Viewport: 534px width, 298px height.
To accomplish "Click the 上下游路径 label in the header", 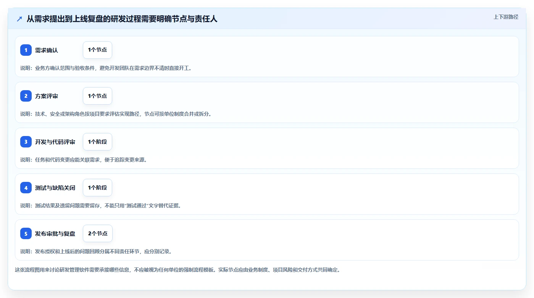I will [506, 17].
